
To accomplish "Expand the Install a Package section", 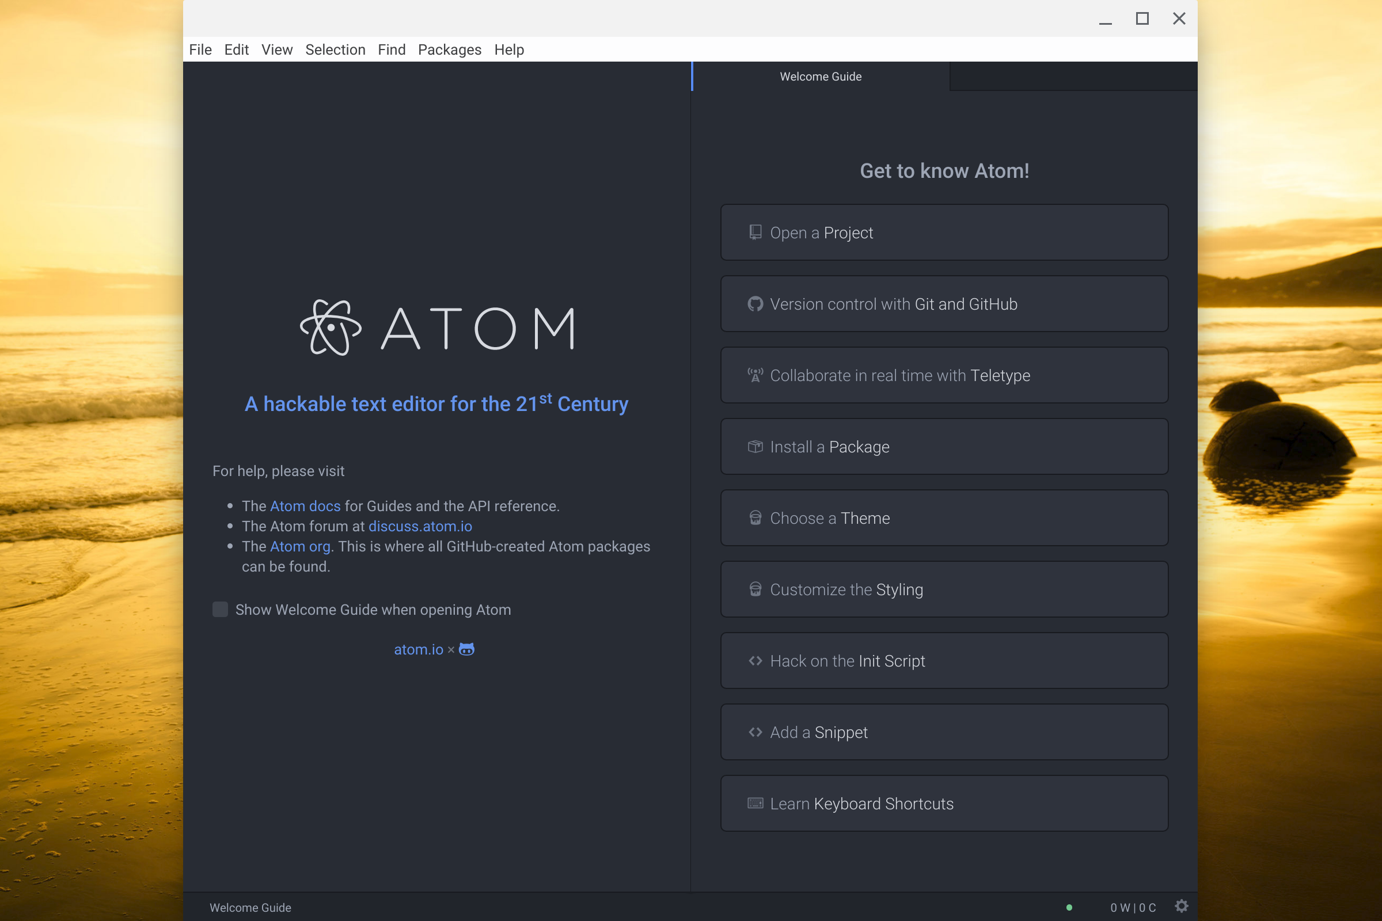I will point(944,447).
